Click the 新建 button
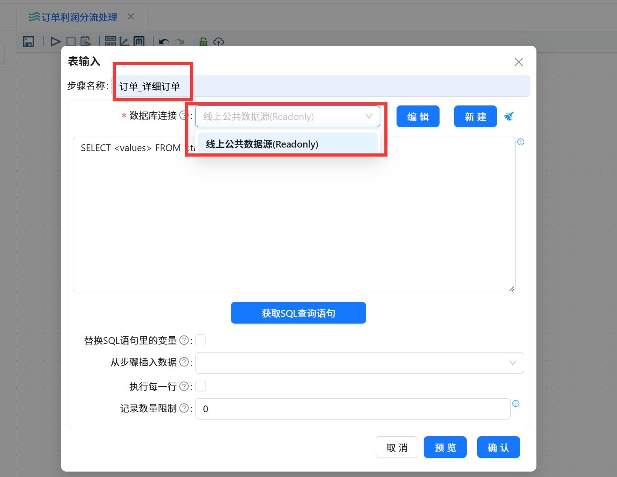This screenshot has width=617, height=477. tap(475, 117)
